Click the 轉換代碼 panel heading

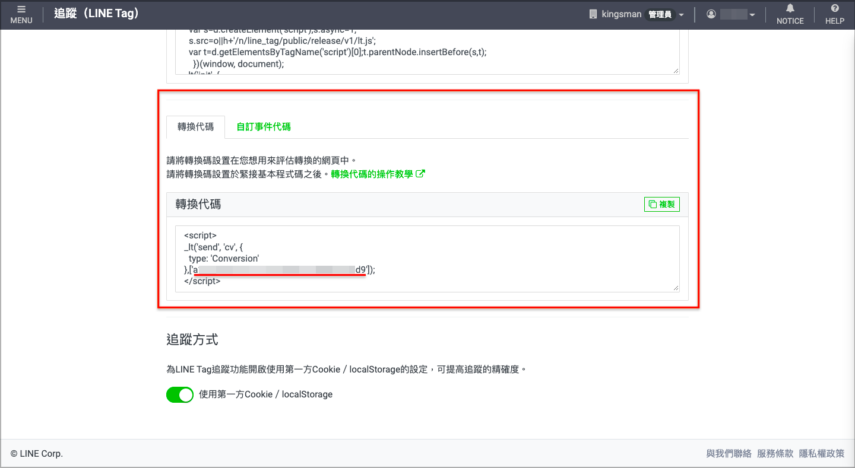click(x=198, y=204)
